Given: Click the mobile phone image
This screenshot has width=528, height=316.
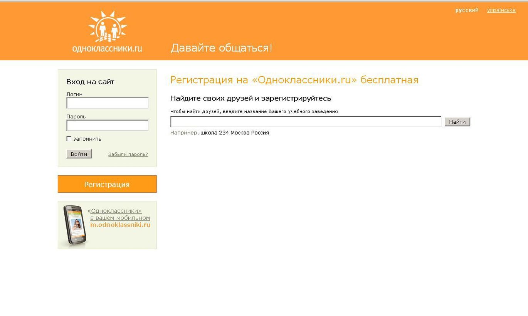Looking at the screenshot, I should point(75,225).
